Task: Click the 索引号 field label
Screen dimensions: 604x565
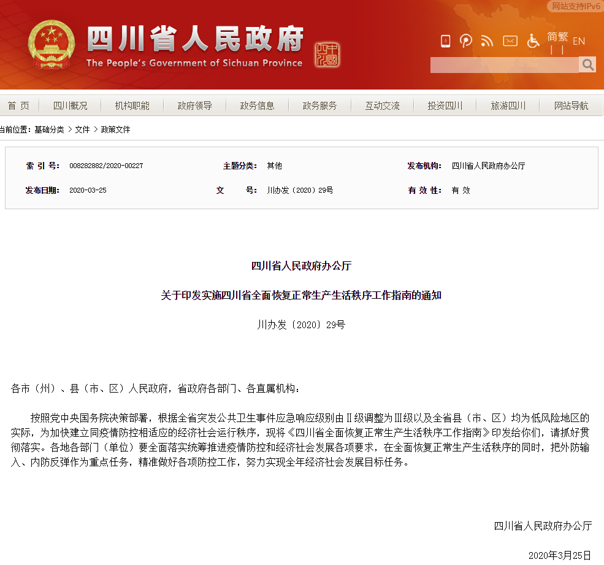Action: click(x=43, y=166)
